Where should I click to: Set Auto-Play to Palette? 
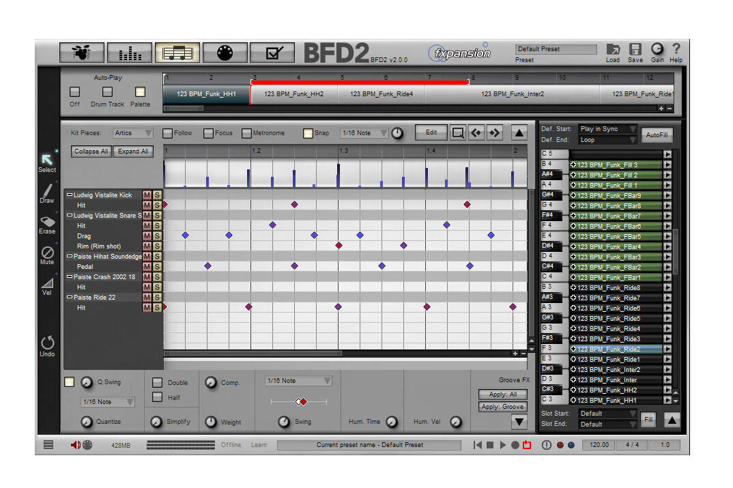point(140,91)
